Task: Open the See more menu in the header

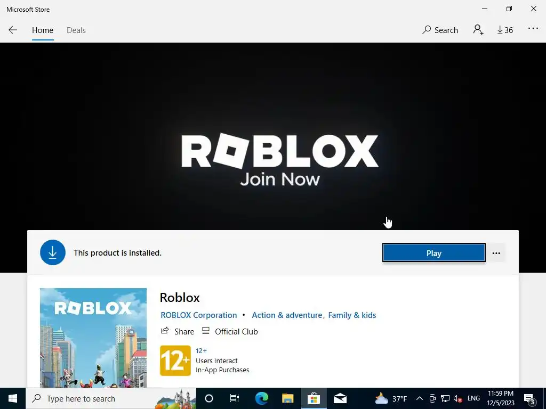Action: pos(533,29)
